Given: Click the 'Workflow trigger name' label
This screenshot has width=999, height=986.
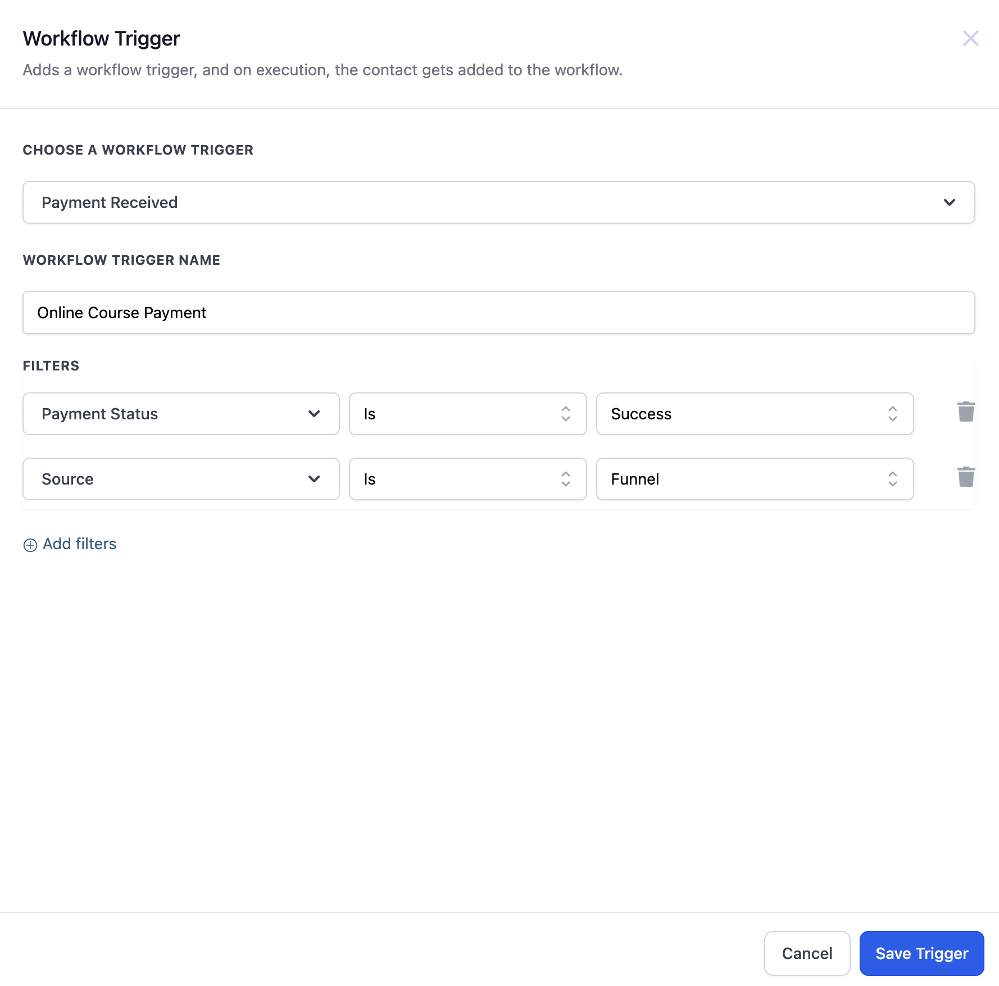Looking at the screenshot, I should pyautogui.click(x=122, y=260).
